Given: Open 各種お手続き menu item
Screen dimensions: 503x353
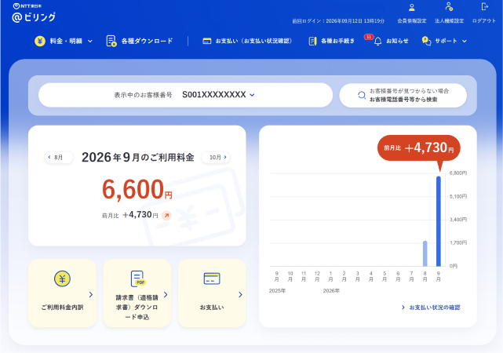Looking at the screenshot, I should click(332, 41).
